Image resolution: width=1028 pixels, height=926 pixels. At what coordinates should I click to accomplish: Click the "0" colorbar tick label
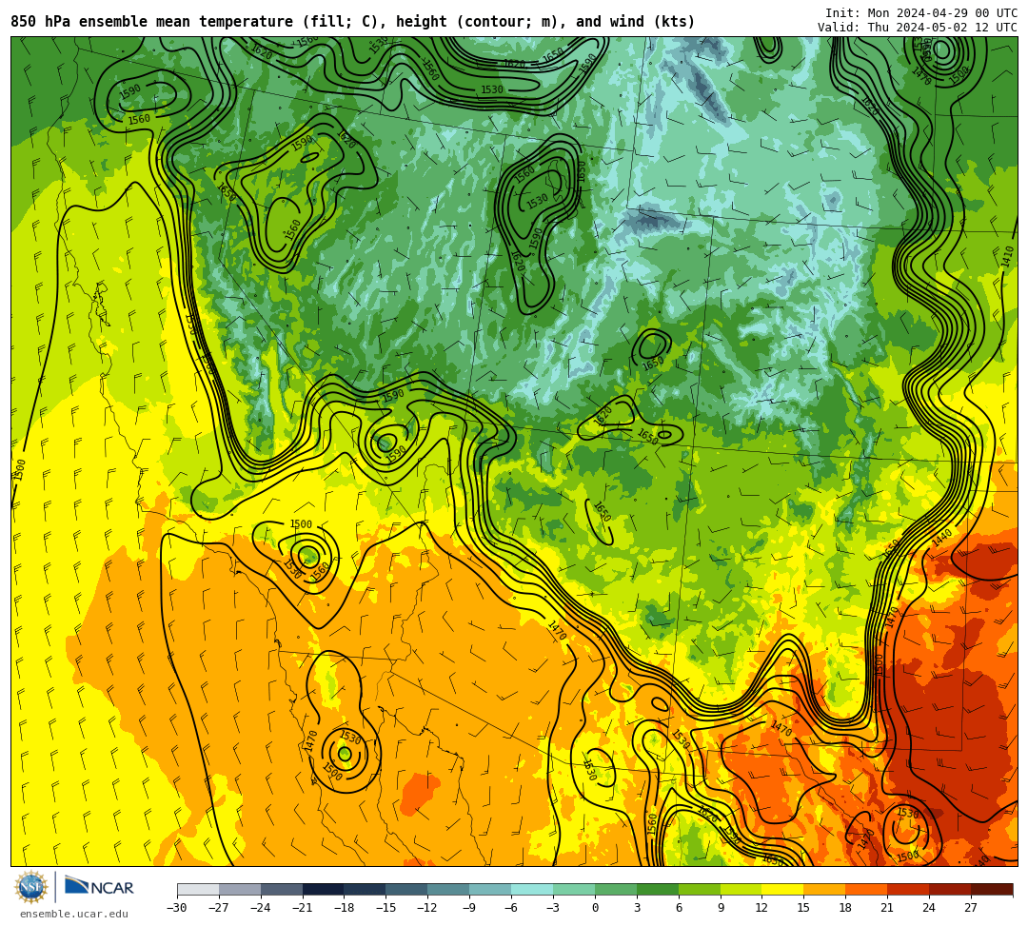[x=595, y=908]
